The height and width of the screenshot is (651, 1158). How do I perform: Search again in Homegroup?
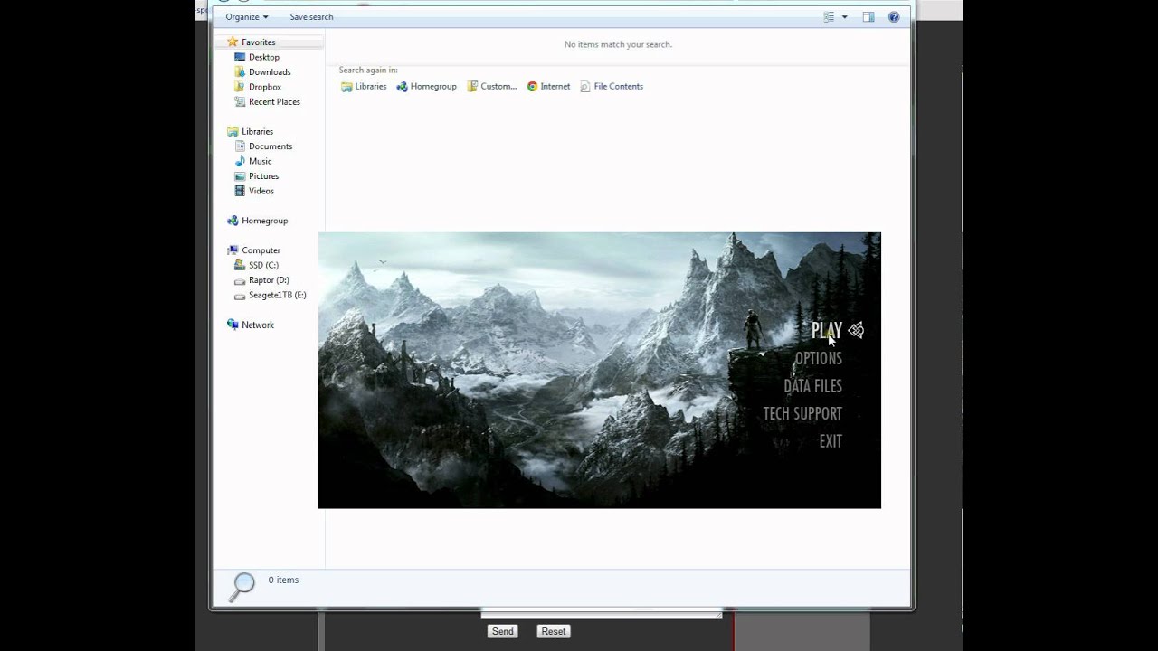pos(426,86)
